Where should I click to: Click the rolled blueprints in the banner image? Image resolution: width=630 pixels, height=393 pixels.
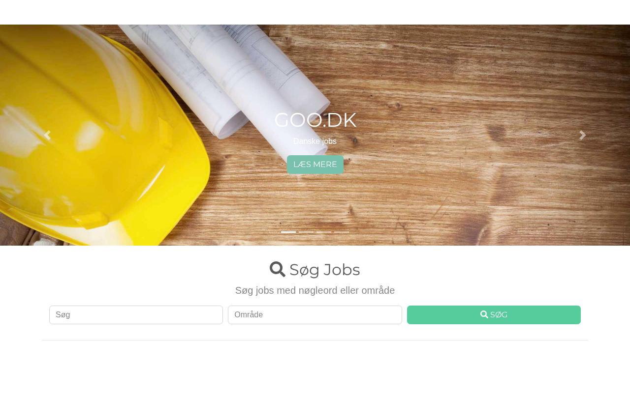click(x=221, y=74)
